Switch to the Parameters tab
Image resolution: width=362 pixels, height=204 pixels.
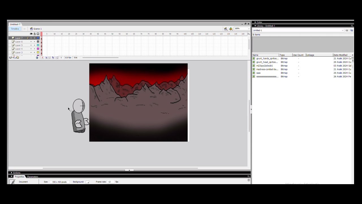pyautogui.click(x=33, y=177)
